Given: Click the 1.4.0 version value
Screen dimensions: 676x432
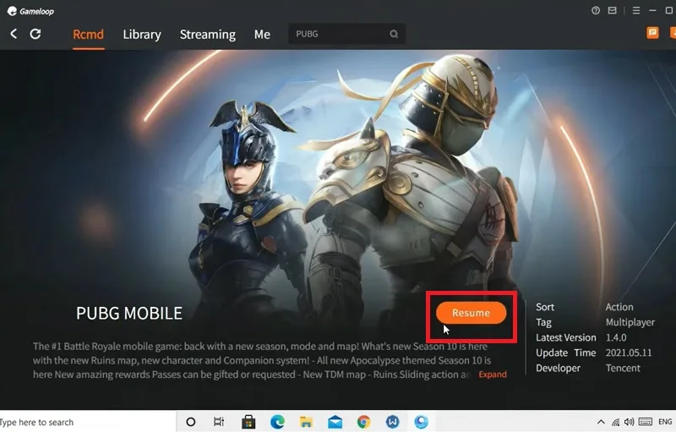Looking at the screenshot, I should pos(616,337).
